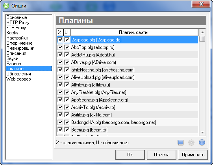213x165 pixels.
Task: Open the Web сервер section
Action: coord(29,79)
